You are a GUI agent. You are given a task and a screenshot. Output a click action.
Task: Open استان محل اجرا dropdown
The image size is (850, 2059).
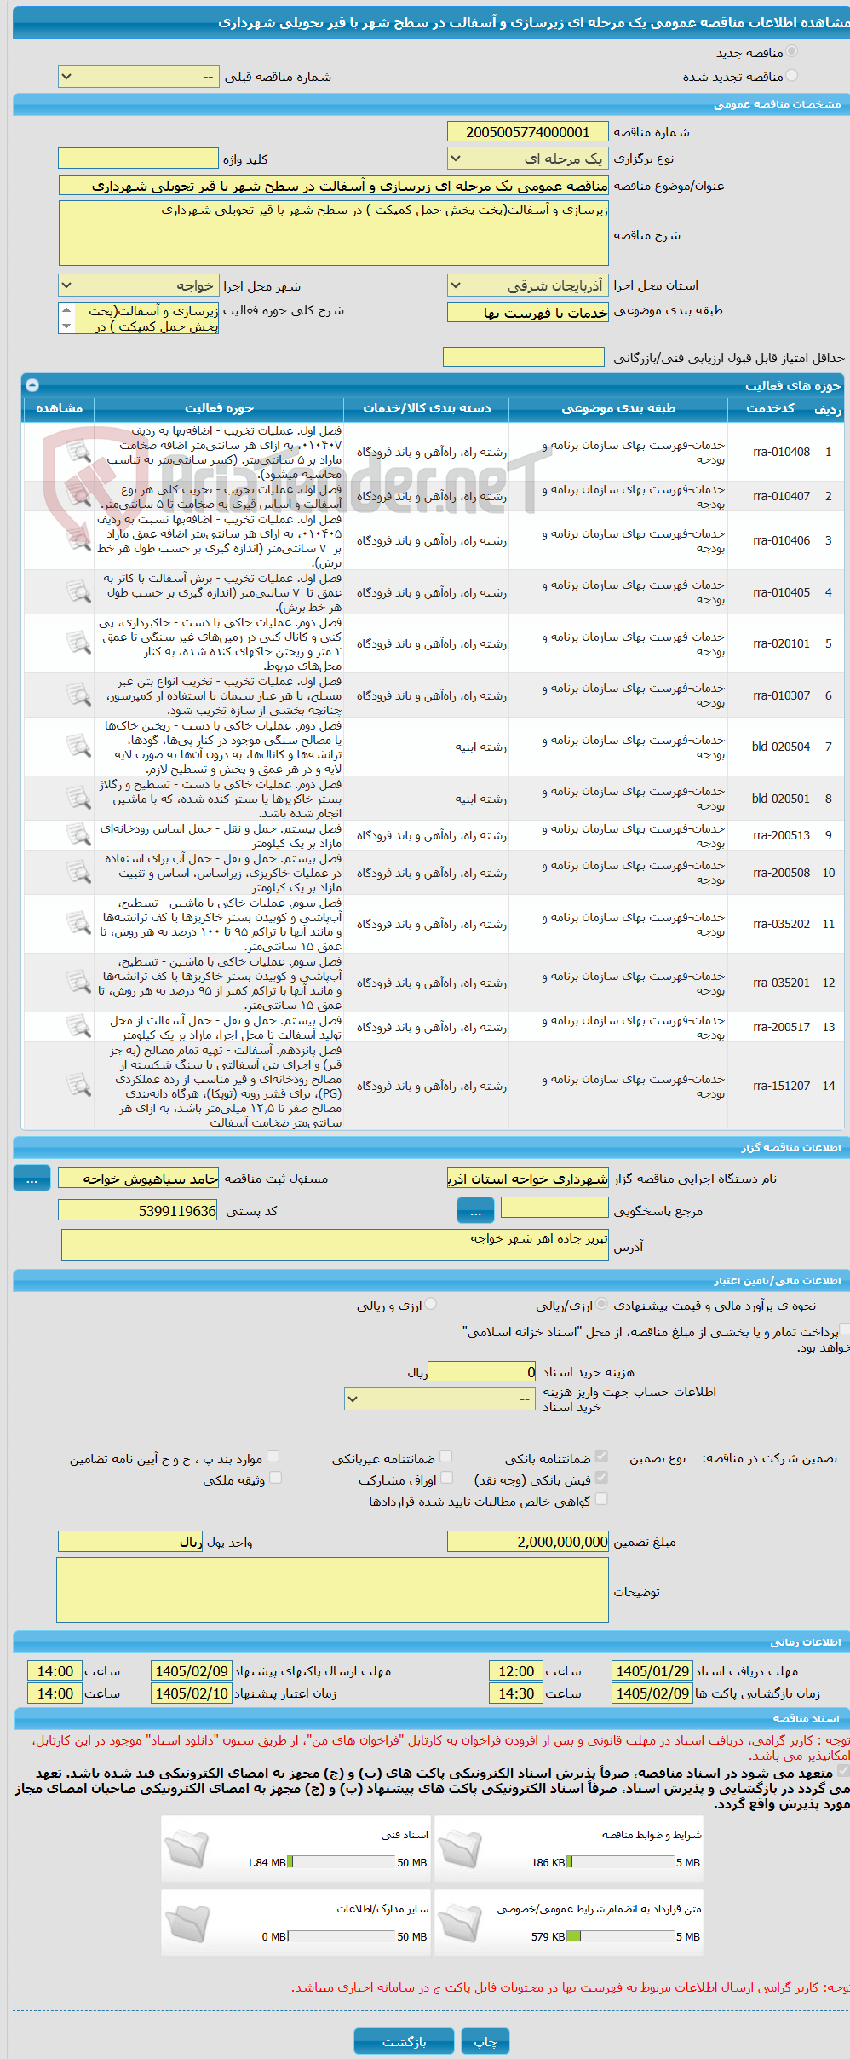coord(527,285)
